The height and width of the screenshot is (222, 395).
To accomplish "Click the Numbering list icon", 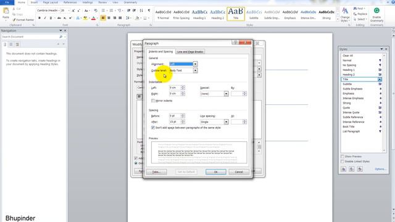I will (x=111, y=10).
